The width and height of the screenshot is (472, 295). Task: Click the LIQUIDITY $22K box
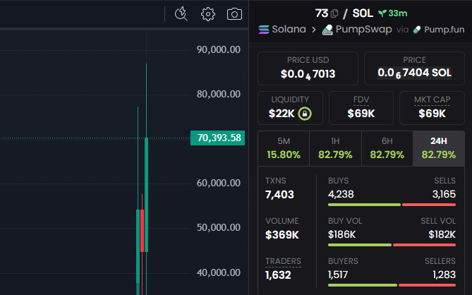(x=290, y=108)
